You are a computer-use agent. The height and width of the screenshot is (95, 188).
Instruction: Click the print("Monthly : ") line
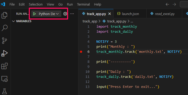[x=116, y=47]
